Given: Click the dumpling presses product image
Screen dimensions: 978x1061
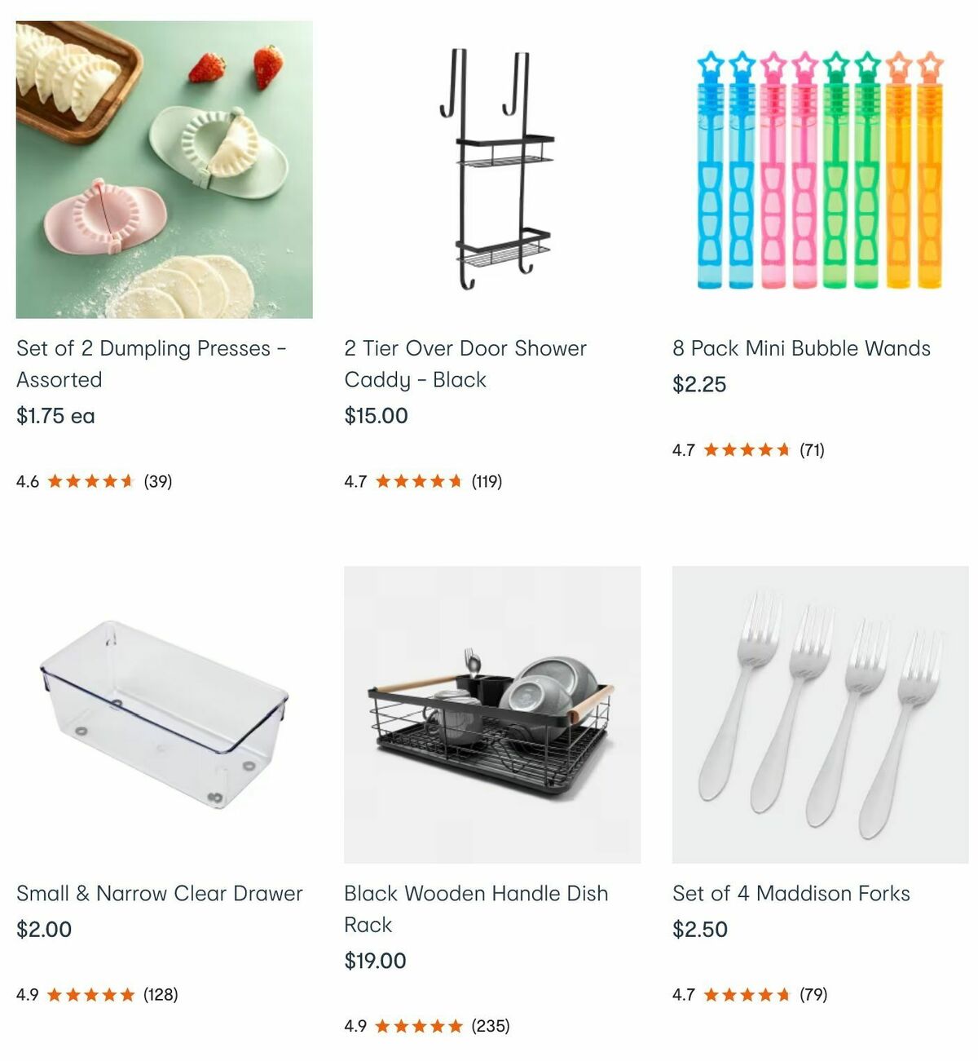Looking at the screenshot, I should (x=163, y=168).
